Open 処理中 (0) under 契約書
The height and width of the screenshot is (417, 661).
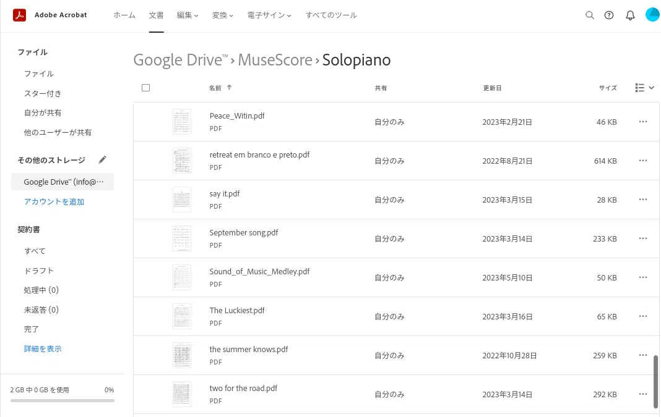point(41,290)
